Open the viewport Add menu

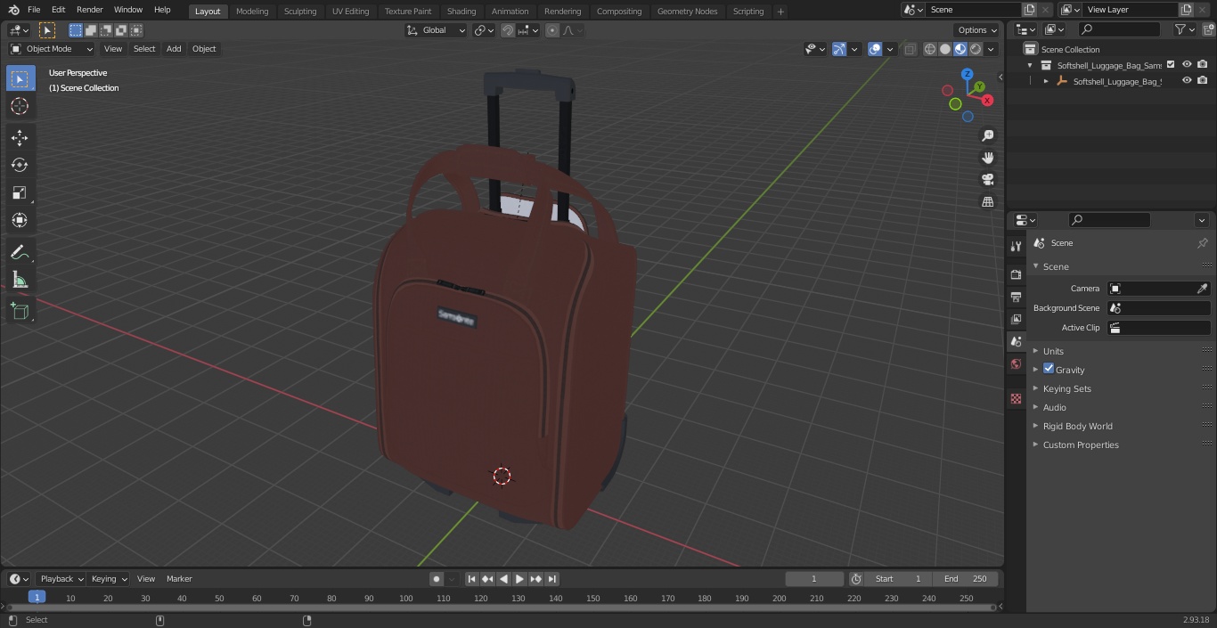(174, 49)
